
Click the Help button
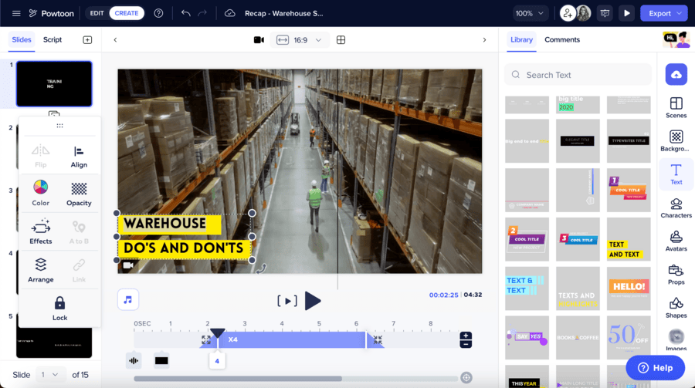(x=655, y=368)
